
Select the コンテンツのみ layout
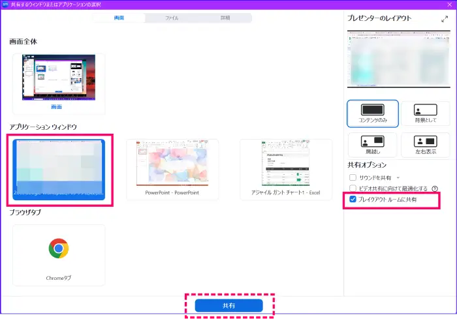[373, 114]
